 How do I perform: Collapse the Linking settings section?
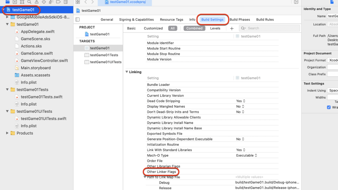pos(127,72)
